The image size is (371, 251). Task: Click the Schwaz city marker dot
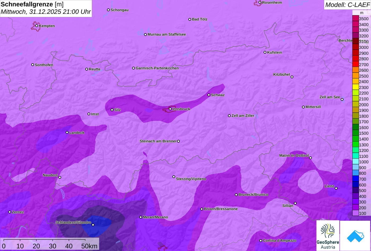tap(209, 95)
